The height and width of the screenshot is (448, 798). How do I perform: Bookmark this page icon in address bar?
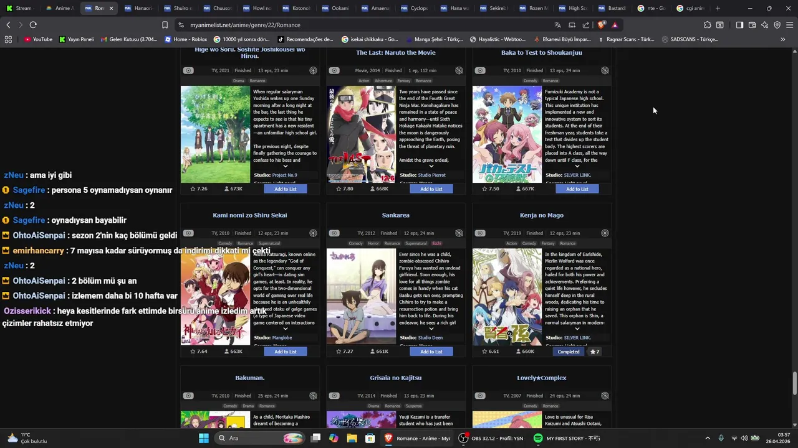point(165,25)
